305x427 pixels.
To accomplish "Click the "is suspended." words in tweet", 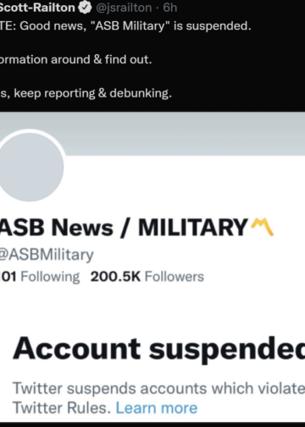I will tap(212, 26).
